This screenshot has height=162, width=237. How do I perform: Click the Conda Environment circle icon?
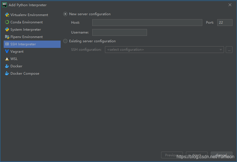click(x=7, y=22)
